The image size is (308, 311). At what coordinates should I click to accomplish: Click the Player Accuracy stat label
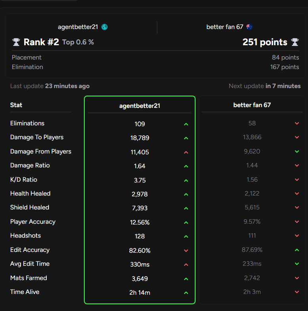[33, 222]
